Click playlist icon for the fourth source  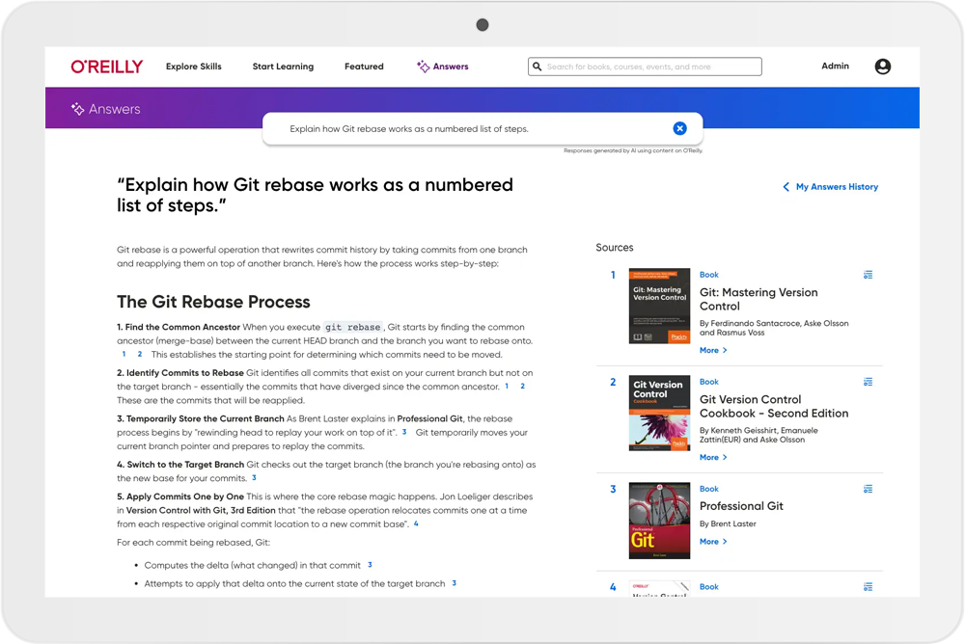click(x=868, y=586)
